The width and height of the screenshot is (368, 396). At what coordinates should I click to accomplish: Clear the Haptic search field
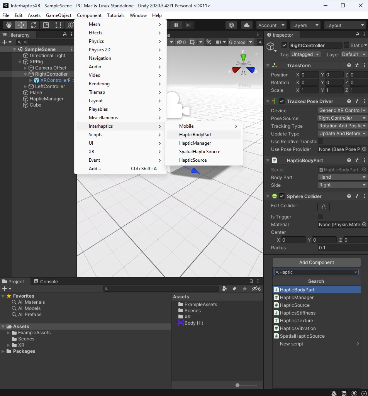coord(355,272)
